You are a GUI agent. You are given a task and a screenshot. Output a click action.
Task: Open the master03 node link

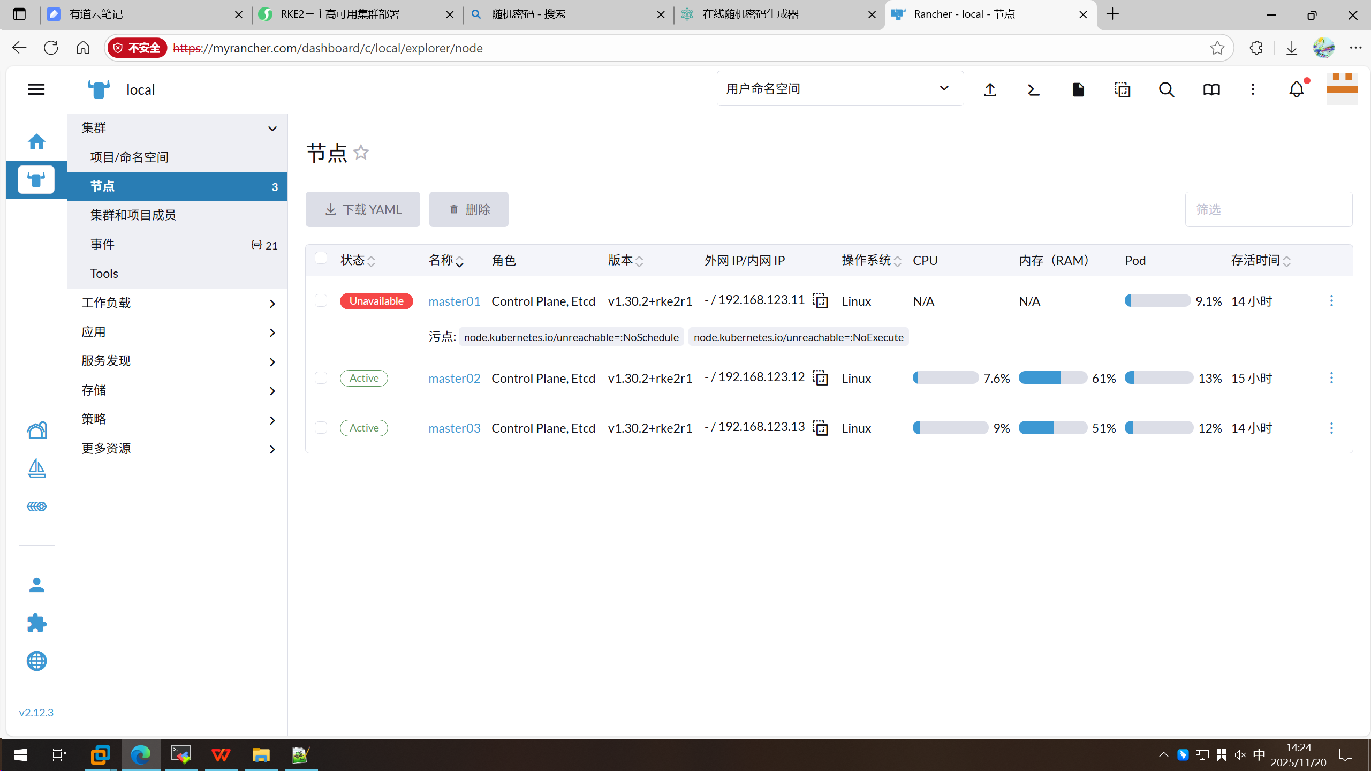[454, 428]
